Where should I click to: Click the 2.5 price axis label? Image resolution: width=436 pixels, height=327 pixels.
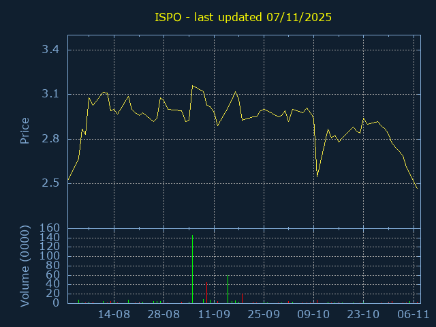(49, 183)
